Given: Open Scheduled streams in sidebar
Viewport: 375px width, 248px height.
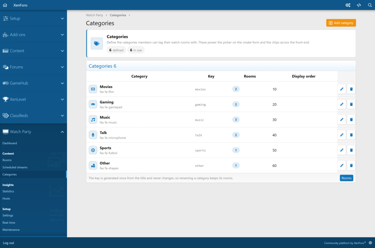Looking at the screenshot, I should coord(15,167).
